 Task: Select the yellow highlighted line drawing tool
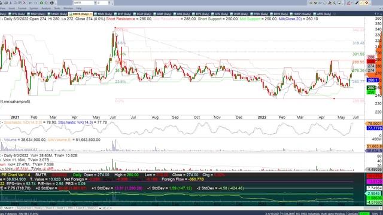[x=361, y=2]
